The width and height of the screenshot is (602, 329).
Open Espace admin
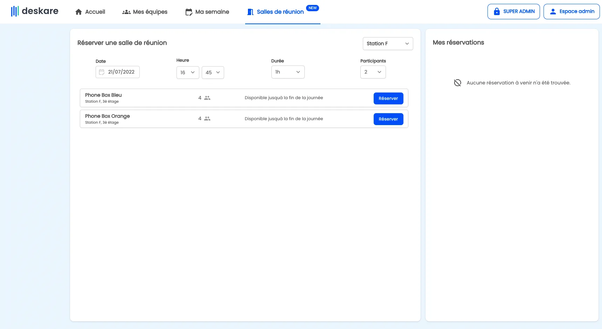pyautogui.click(x=572, y=12)
